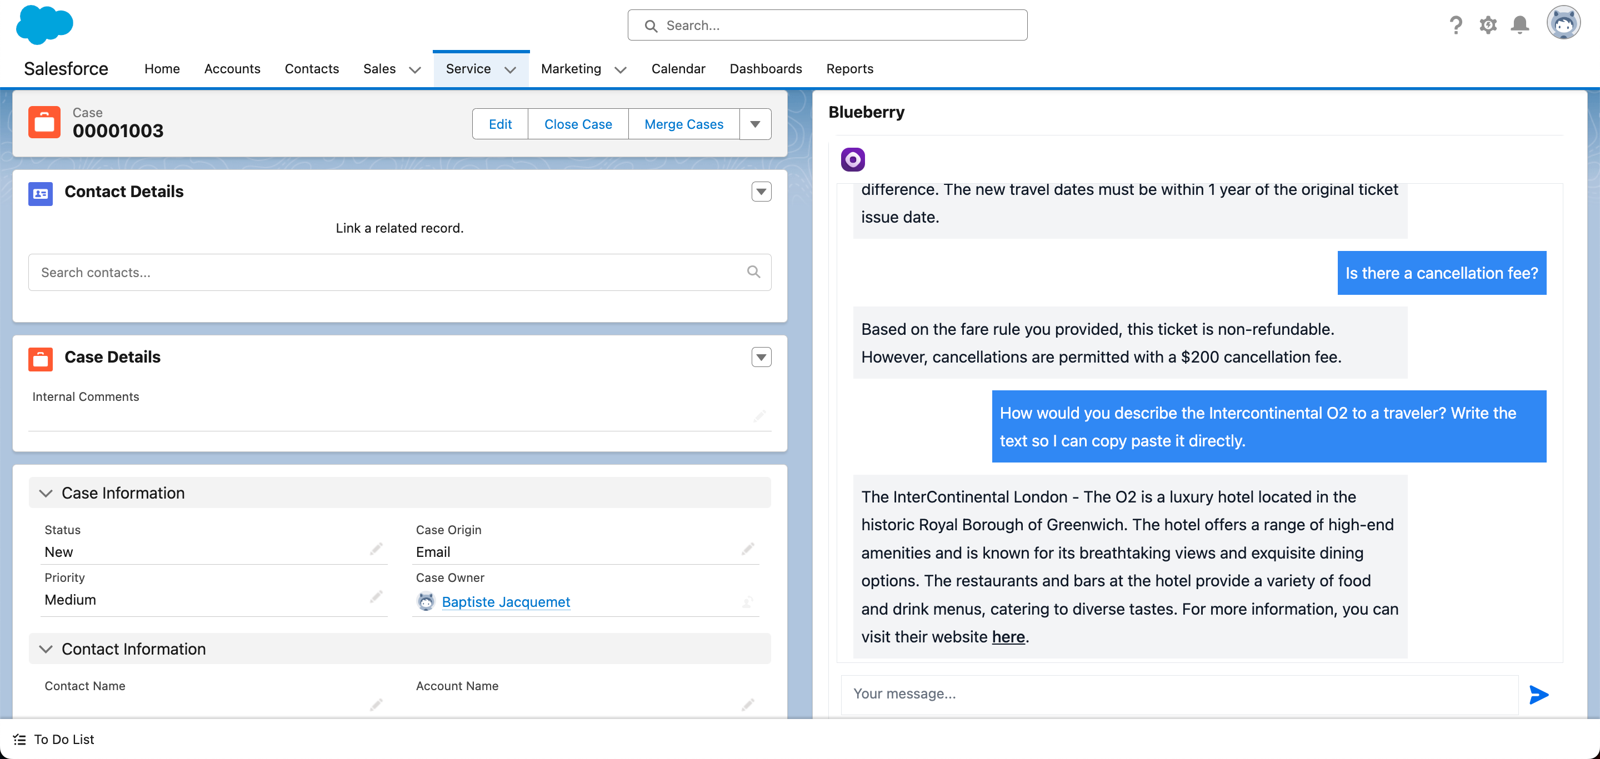Select the Service tab
This screenshot has width=1600, height=759.
468,68
